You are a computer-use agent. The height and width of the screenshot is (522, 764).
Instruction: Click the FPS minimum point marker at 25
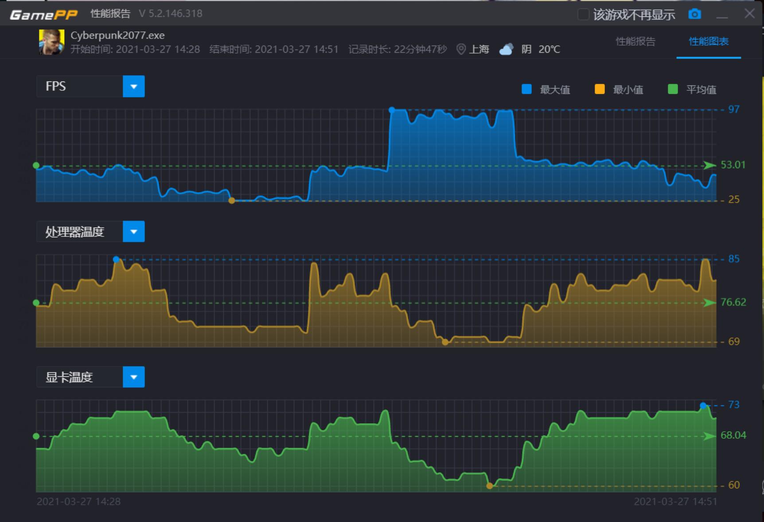coord(231,201)
